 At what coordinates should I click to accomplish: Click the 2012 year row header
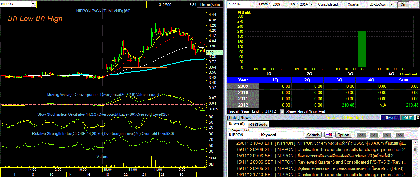[x=243, y=105]
